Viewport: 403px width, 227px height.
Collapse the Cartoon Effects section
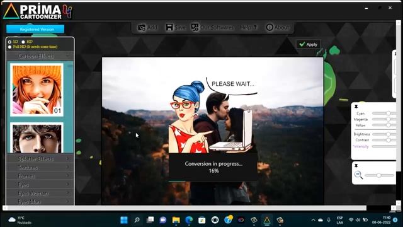40,56
